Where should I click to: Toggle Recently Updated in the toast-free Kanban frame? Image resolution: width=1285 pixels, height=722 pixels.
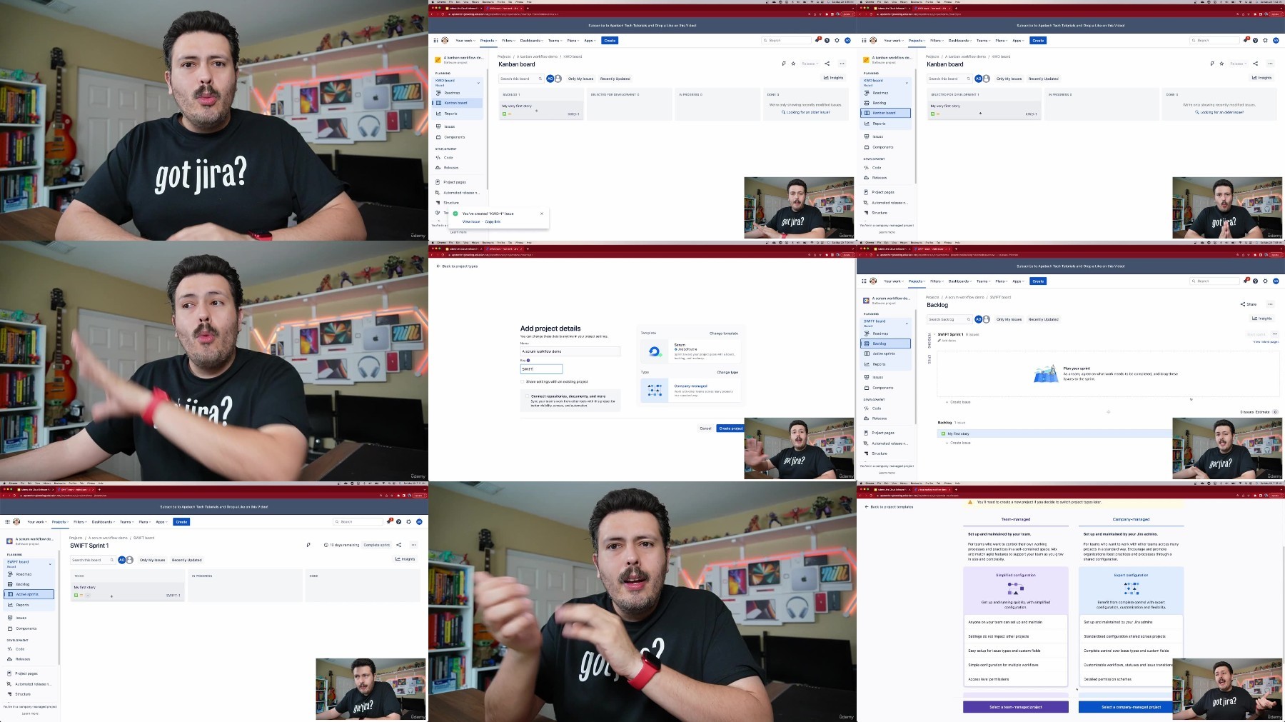(x=1044, y=79)
